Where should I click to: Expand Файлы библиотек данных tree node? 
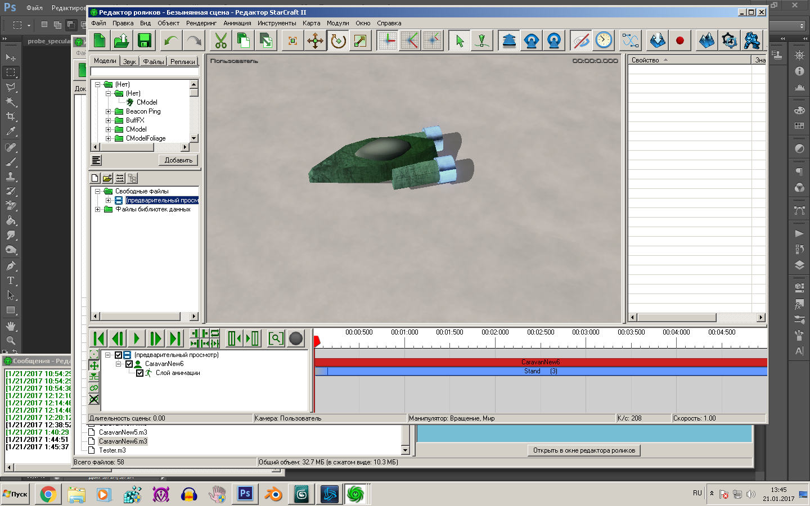pos(97,209)
